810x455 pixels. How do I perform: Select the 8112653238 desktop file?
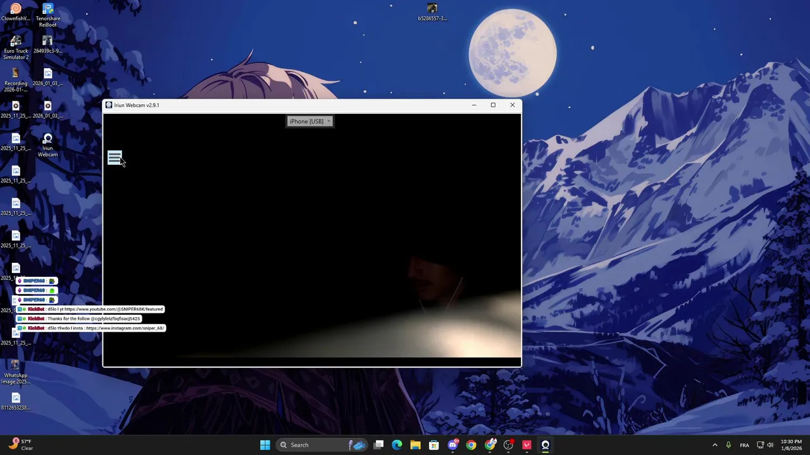16,402
